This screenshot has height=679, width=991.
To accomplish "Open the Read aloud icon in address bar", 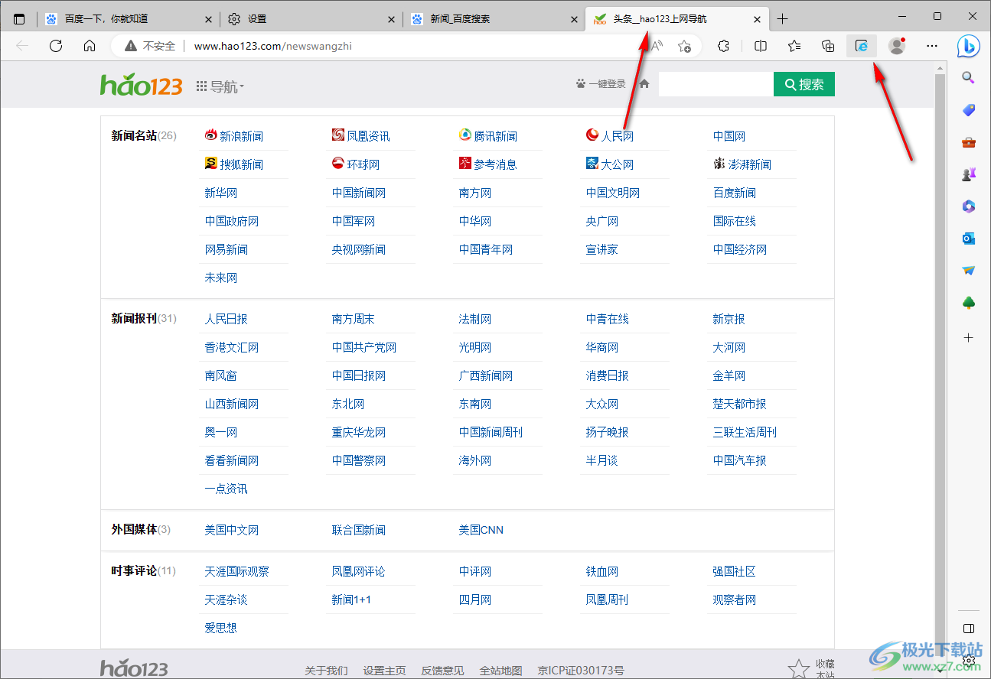I will tap(657, 46).
